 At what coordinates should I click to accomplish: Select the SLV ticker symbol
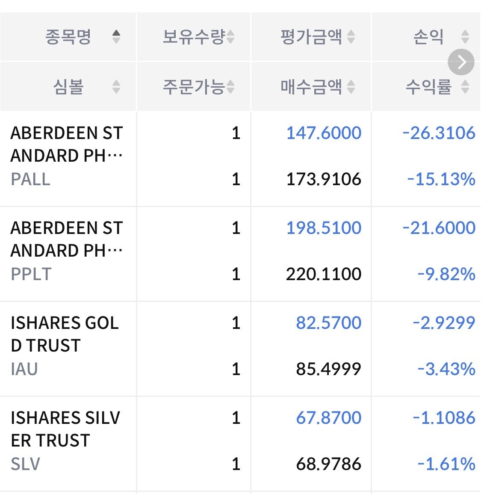[x=26, y=464]
